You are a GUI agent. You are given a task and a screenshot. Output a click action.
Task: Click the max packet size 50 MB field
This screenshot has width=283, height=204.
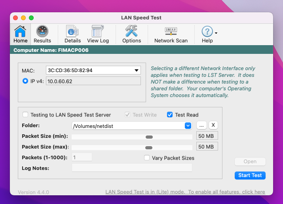click(x=207, y=147)
